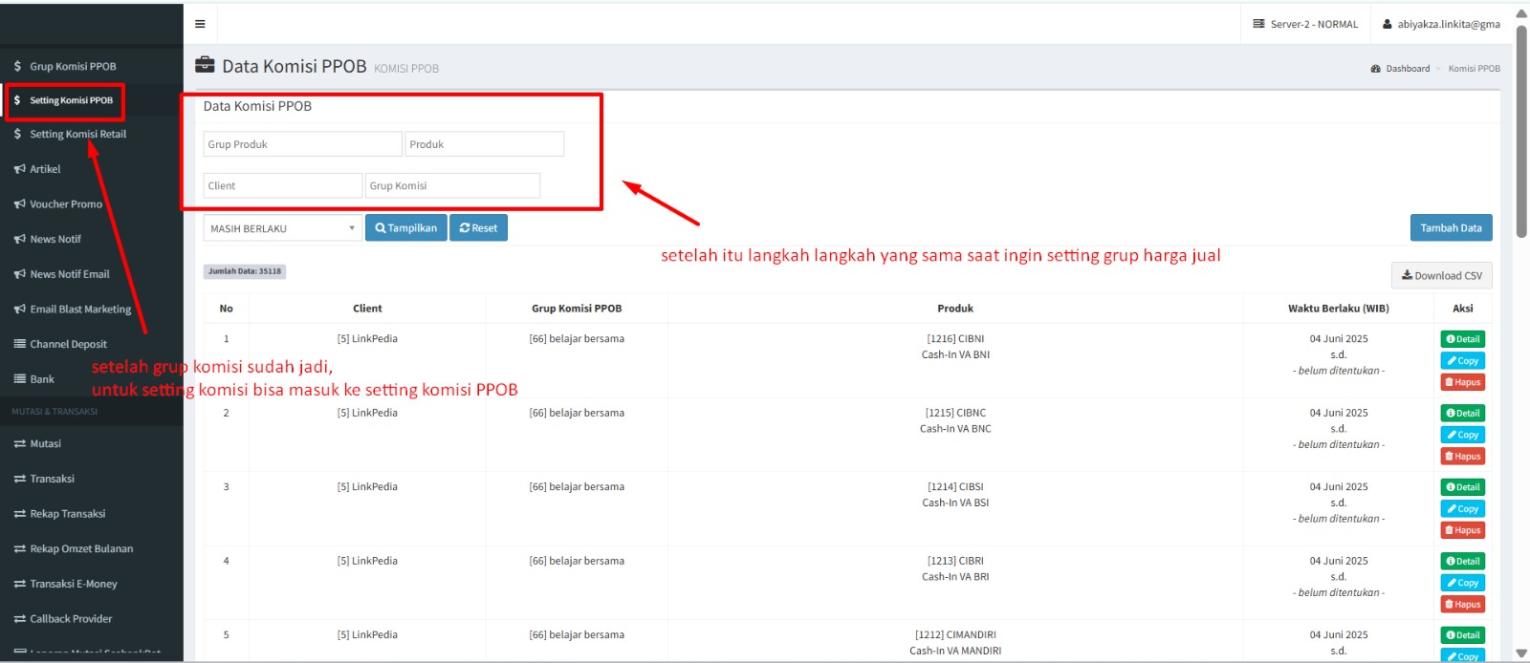This screenshot has height=663, width=1530.
Task: Click the scrollbar down arrow
Action: pyautogui.click(x=1521, y=653)
